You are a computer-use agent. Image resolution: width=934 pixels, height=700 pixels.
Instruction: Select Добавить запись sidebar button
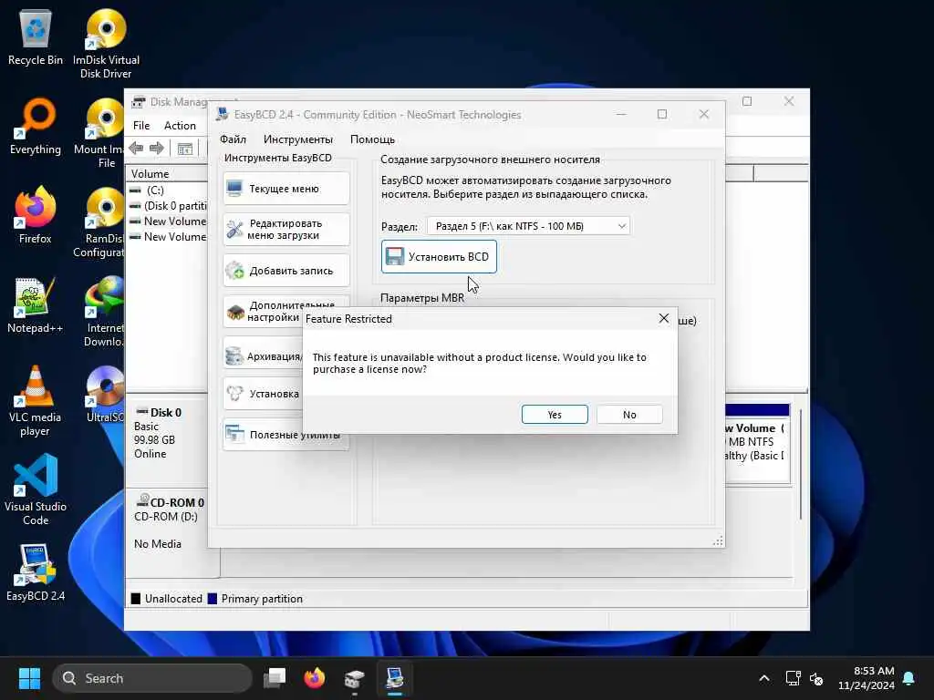click(x=285, y=270)
